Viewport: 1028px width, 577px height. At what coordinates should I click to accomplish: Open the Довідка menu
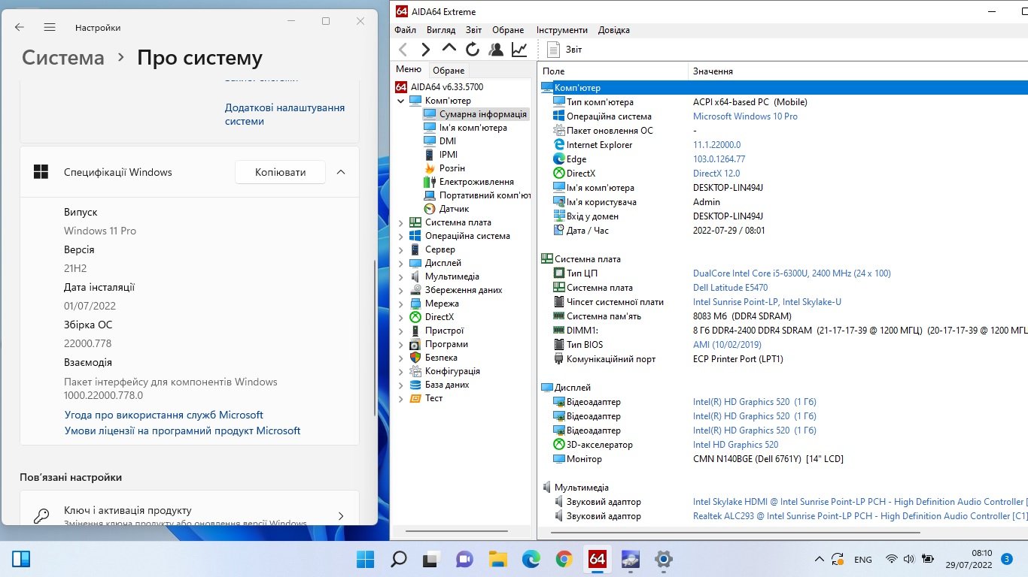click(614, 30)
